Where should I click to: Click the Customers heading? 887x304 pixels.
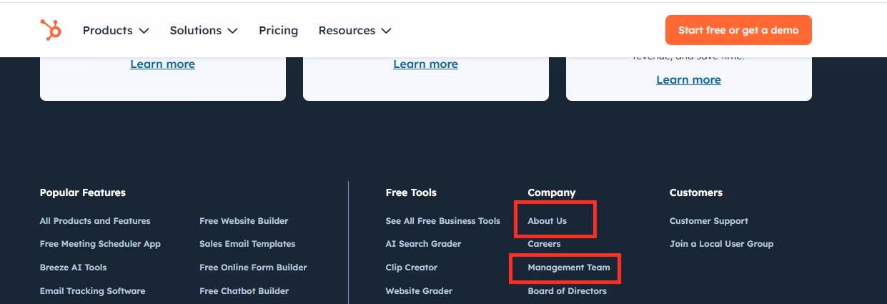(696, 192)
